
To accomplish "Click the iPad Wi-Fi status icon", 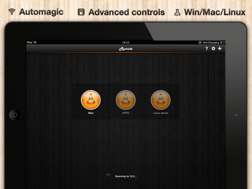I will click(35, 43).
